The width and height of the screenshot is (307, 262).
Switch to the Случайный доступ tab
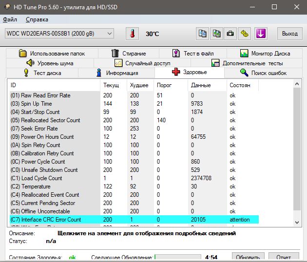click(142, 63)
